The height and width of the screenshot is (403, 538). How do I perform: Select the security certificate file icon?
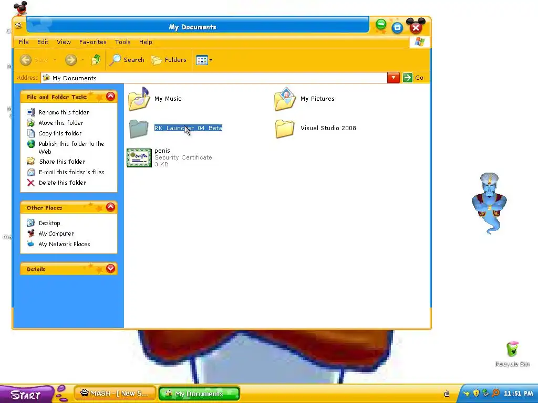[139, 157]
